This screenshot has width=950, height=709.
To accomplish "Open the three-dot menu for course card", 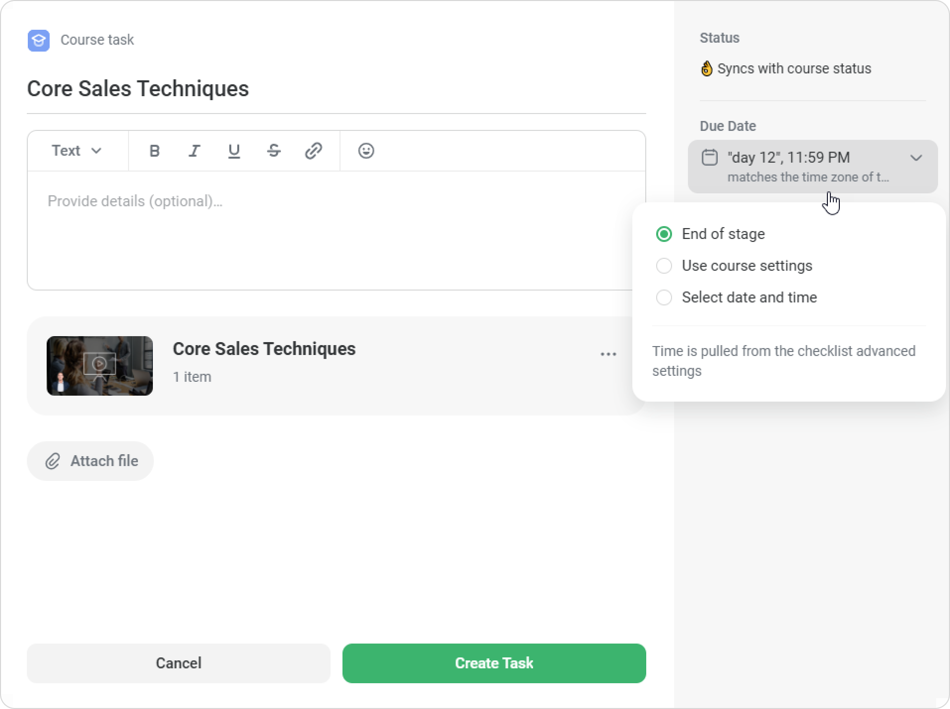I will click(x=608, y=354).
